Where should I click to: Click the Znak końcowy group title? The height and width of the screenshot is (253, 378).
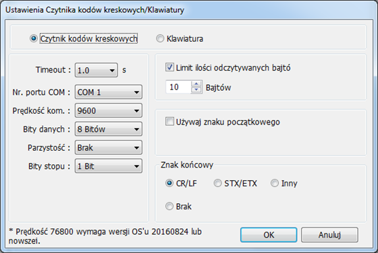tap(187, 165)
